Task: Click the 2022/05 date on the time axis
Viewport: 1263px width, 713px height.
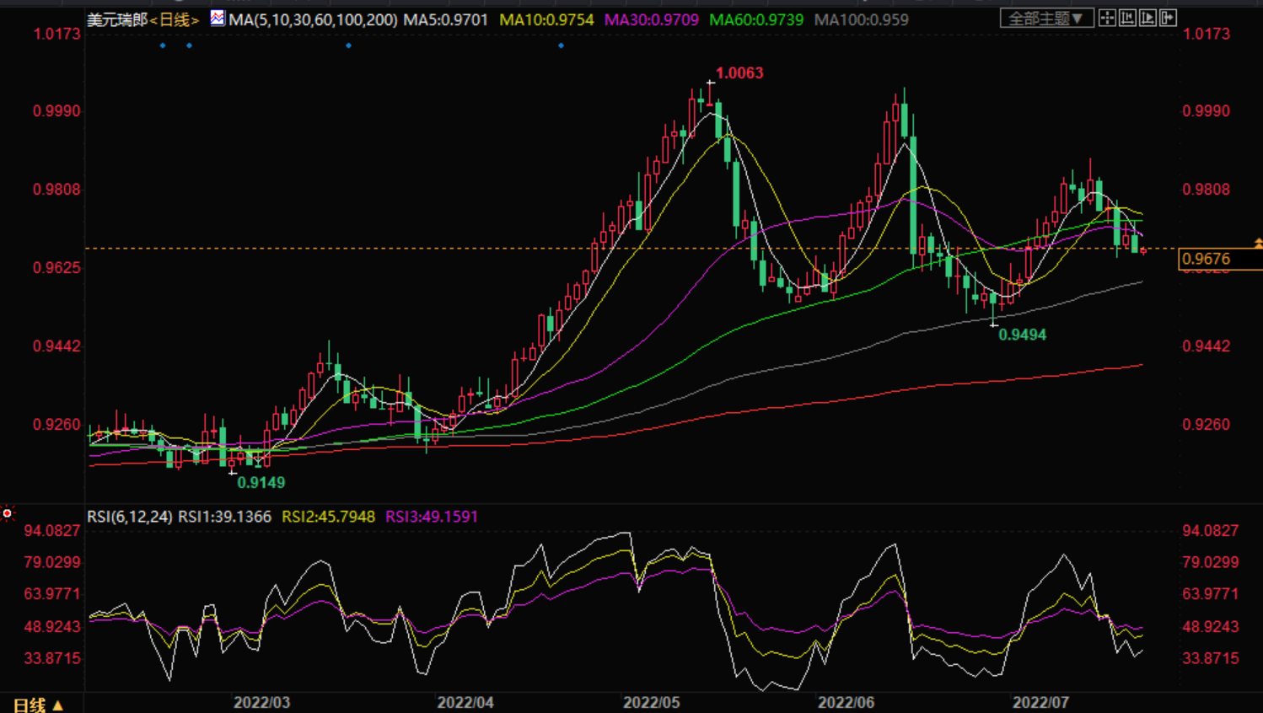Action: 651,702
